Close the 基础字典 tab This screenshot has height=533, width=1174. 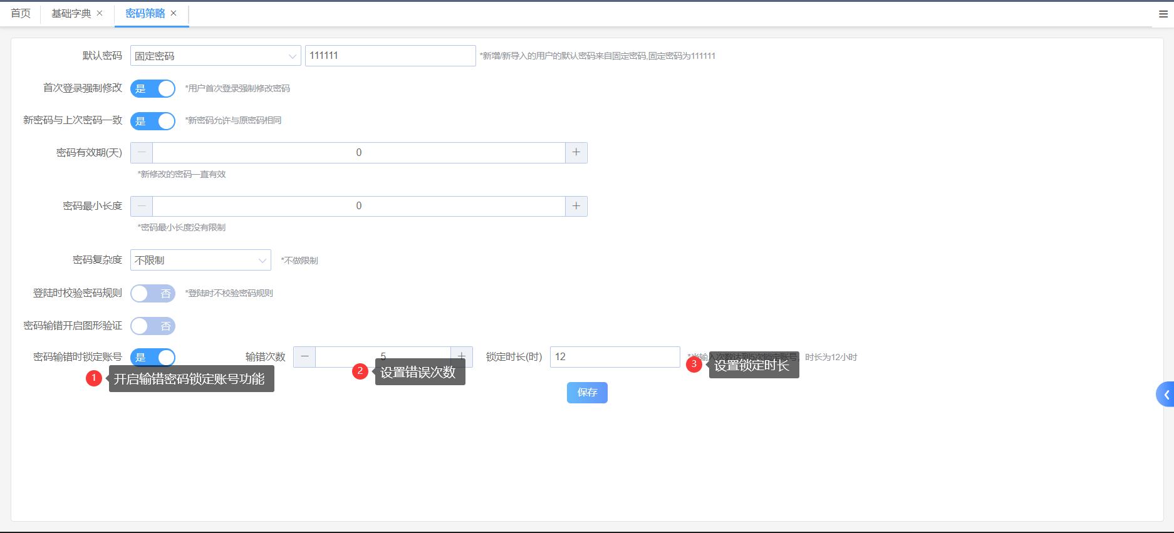tap(100, 13)
